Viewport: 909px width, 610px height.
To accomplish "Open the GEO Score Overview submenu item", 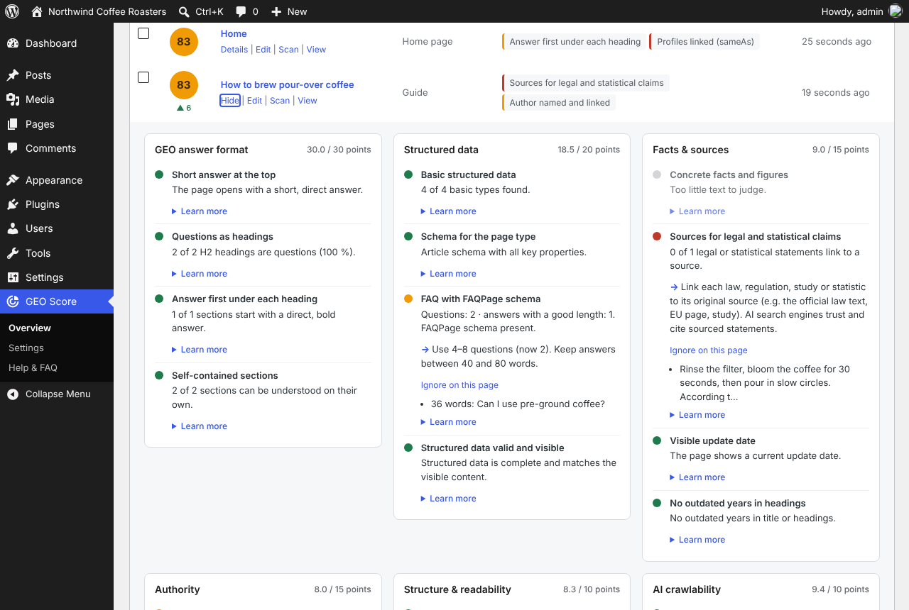I will (x=30, y=328).
